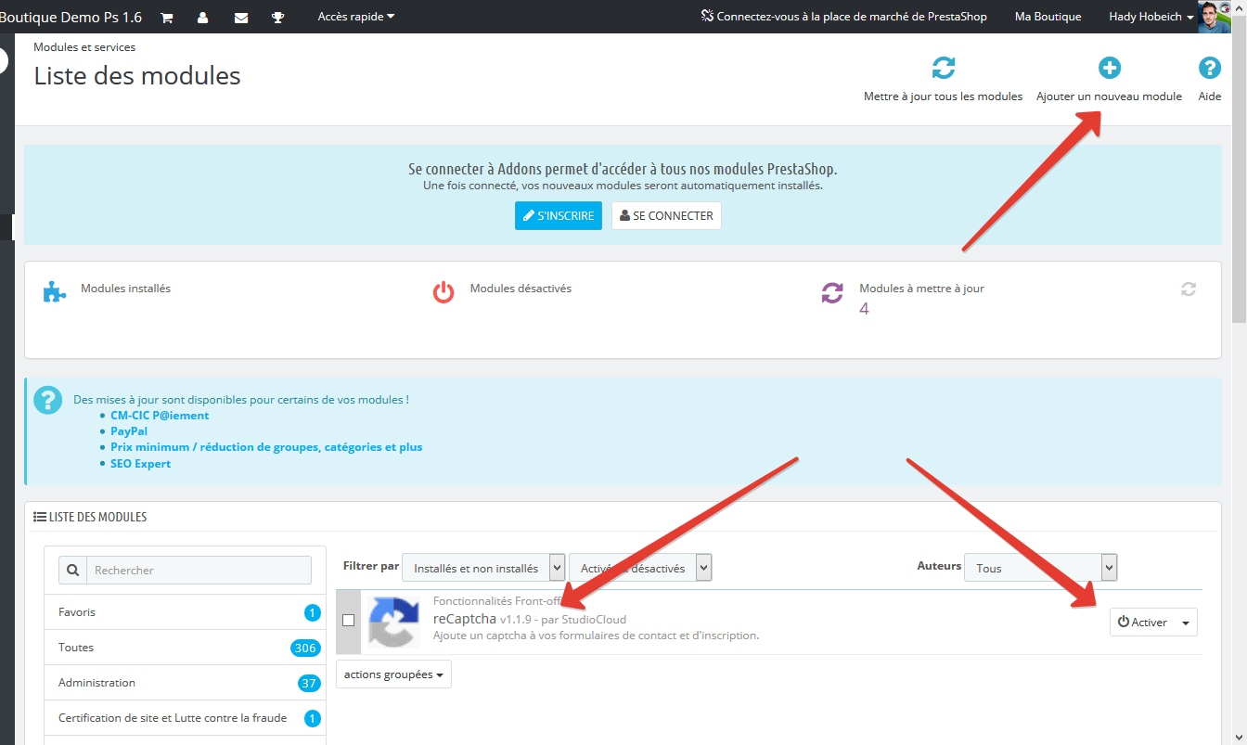This screenshot has height=745, width=1247.
Task: Open the Auteurs Tous dropdown
Action: click(1041, 568)
